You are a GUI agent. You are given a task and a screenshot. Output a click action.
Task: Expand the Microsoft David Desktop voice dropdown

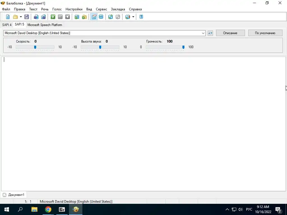(x=203, y=33)
